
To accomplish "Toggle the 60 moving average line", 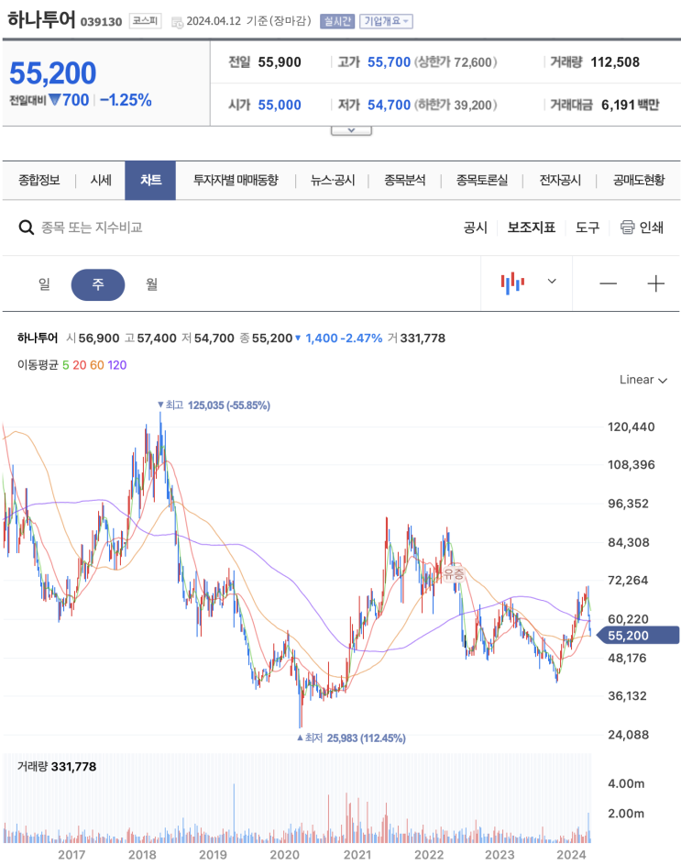I will (x=96, y=365).
